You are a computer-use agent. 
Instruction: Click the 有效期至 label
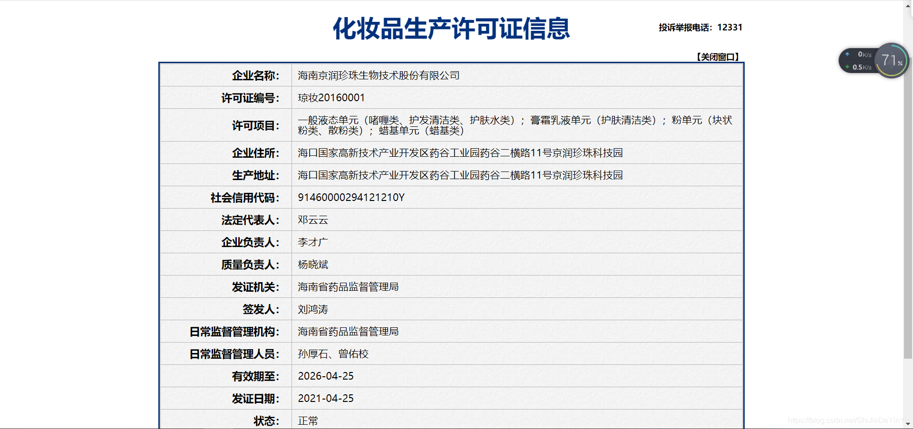pyautogui.click(x=255, y=376)
